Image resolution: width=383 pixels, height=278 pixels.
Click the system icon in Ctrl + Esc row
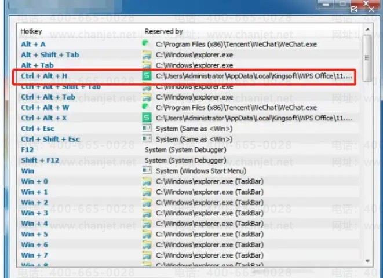(147, 128)
